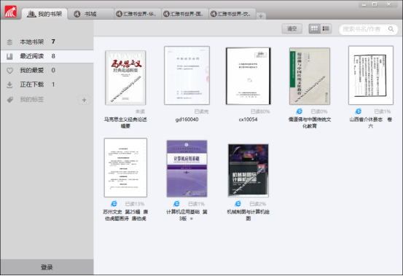Click IE icon under 儒道佛与中国传统文化教育
The image size is (403, 276).
tap(300, 111)
